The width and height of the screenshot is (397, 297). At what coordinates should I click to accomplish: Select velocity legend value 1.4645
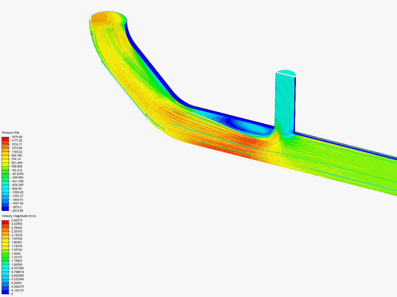click(x=16, y=254)
